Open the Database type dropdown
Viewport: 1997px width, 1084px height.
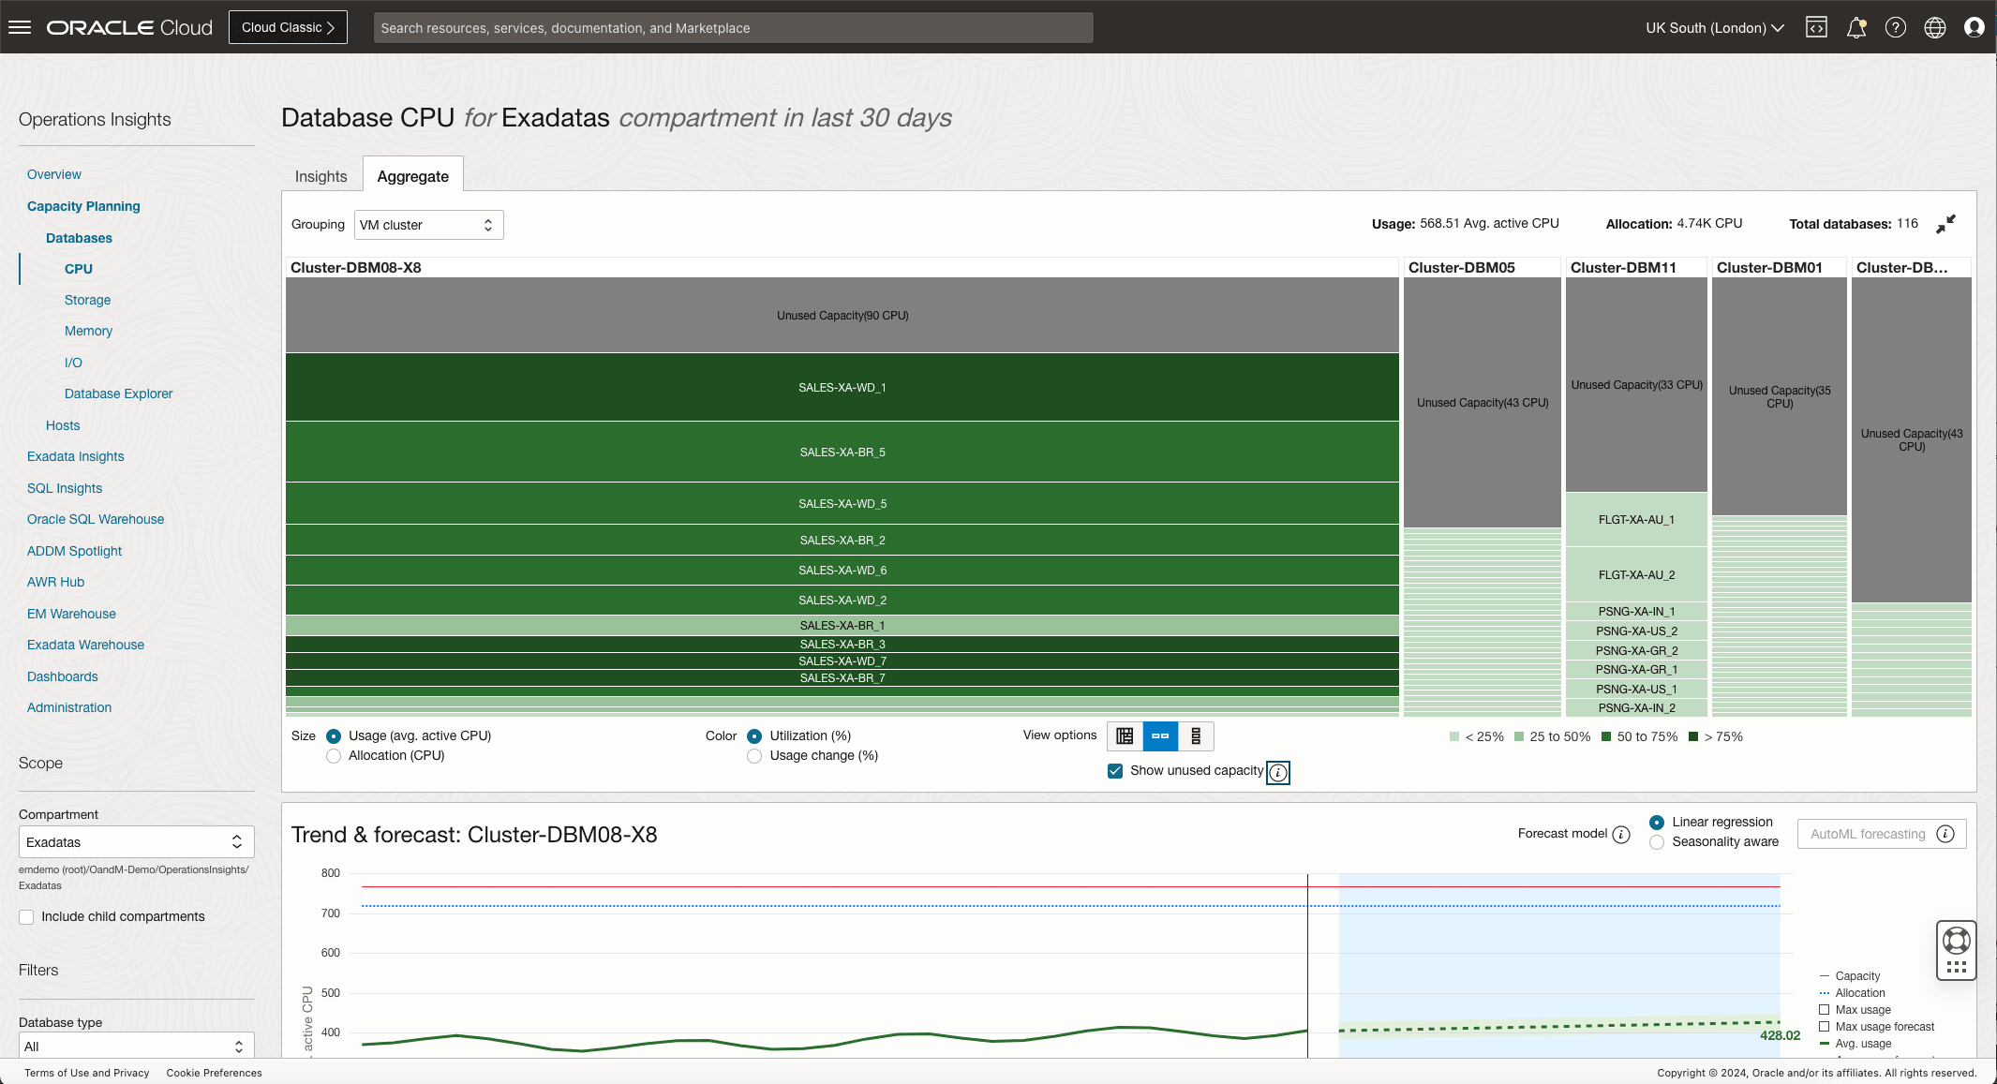tap(136, 1046)
